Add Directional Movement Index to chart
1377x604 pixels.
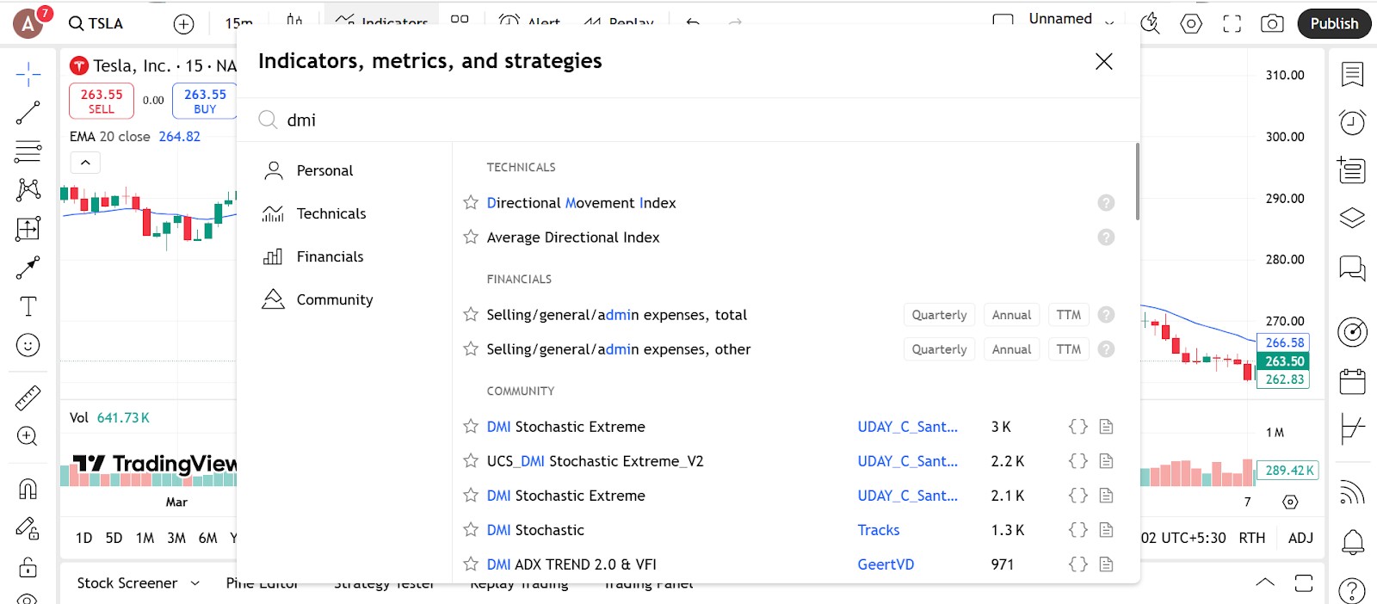[581, 203]
